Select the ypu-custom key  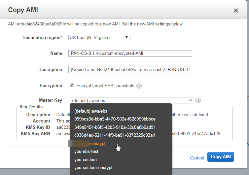pos(86,159)
